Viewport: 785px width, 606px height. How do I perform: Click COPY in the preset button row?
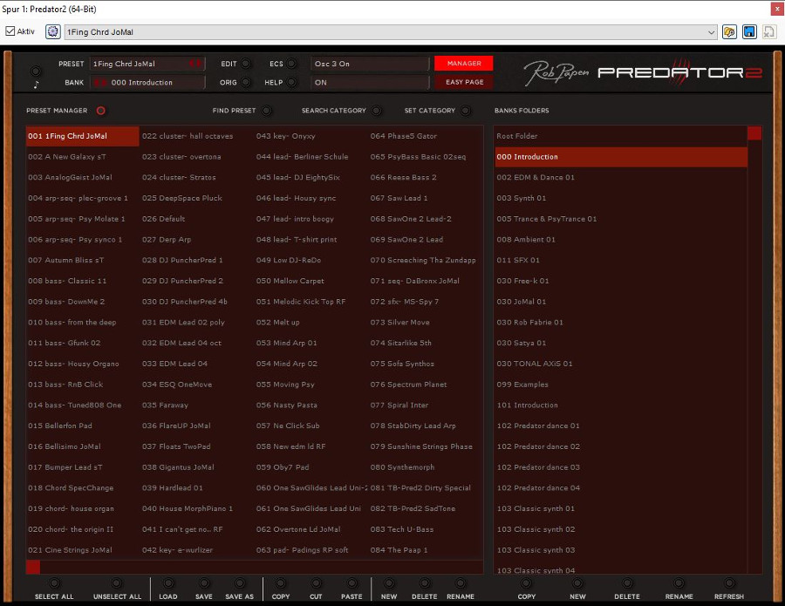pyautogui.click(x=280, y=583)
